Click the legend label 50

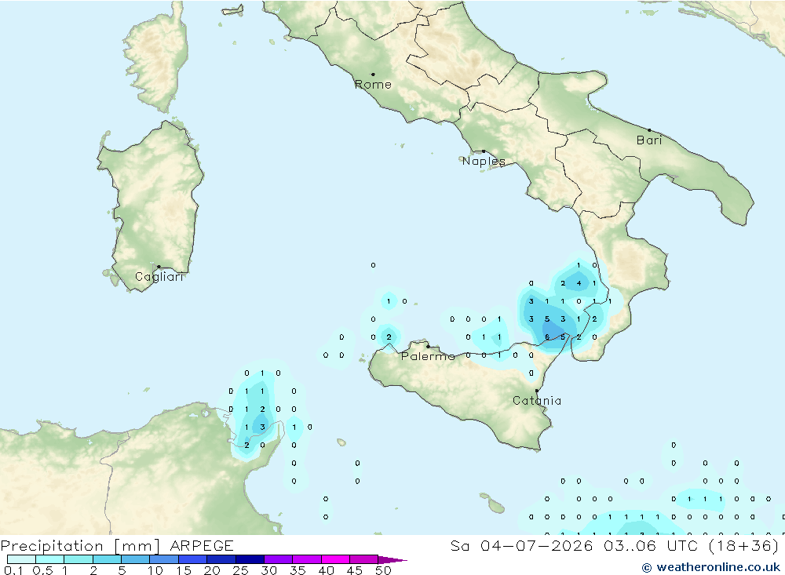click(383, 570)
